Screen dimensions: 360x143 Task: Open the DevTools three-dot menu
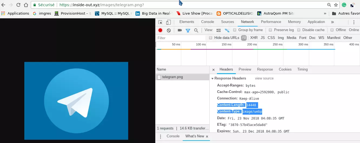click(x=354, y=22)
